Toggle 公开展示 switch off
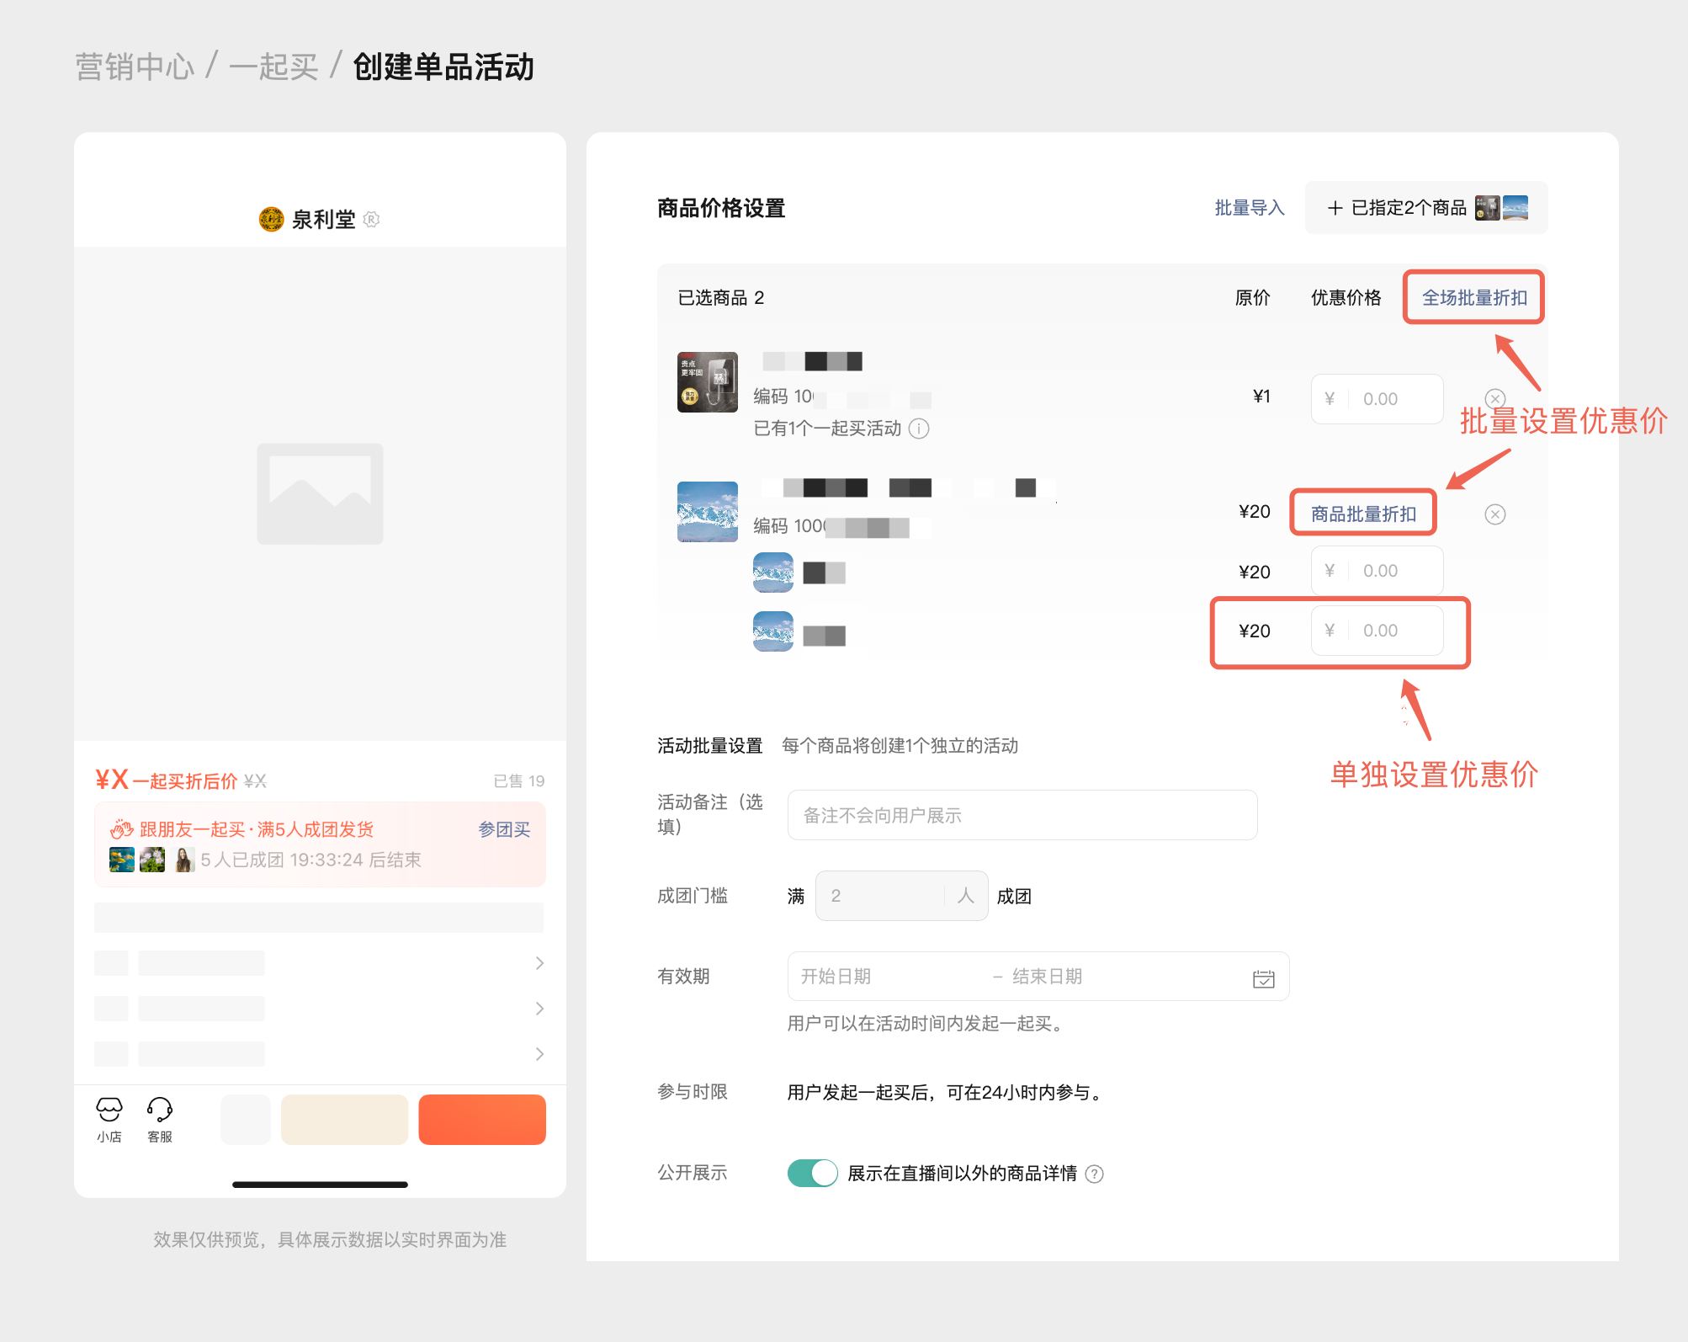 812,1173
